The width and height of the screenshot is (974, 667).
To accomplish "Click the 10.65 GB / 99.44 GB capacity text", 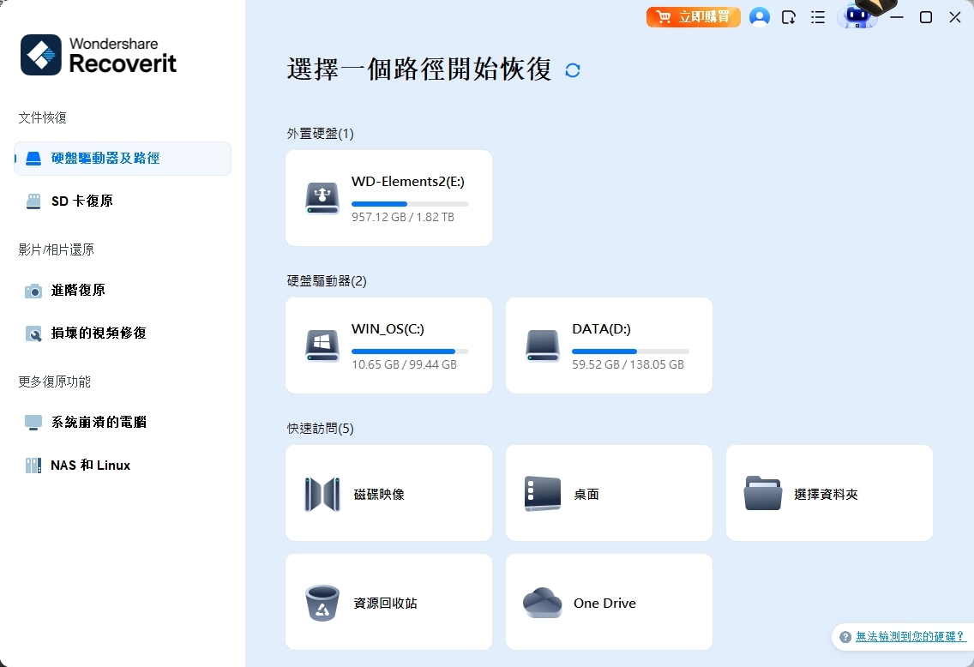I will 405,364.
